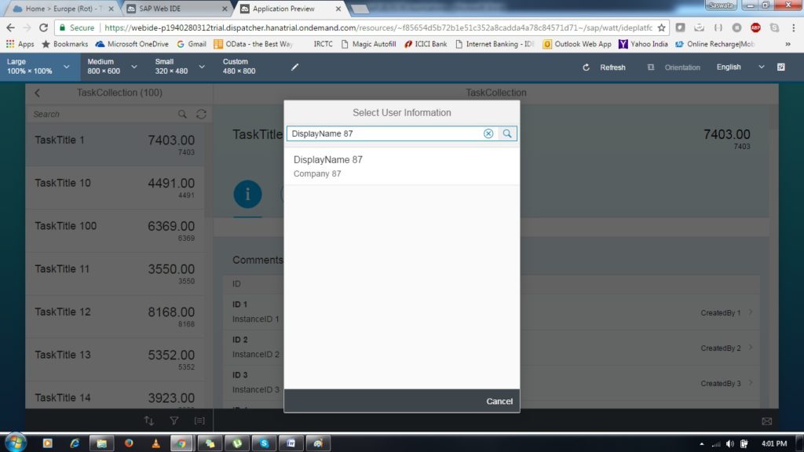804x452 pixels.
Task: Open filter options in list footer
Action: pyautogui.click(x=174, y=421)
